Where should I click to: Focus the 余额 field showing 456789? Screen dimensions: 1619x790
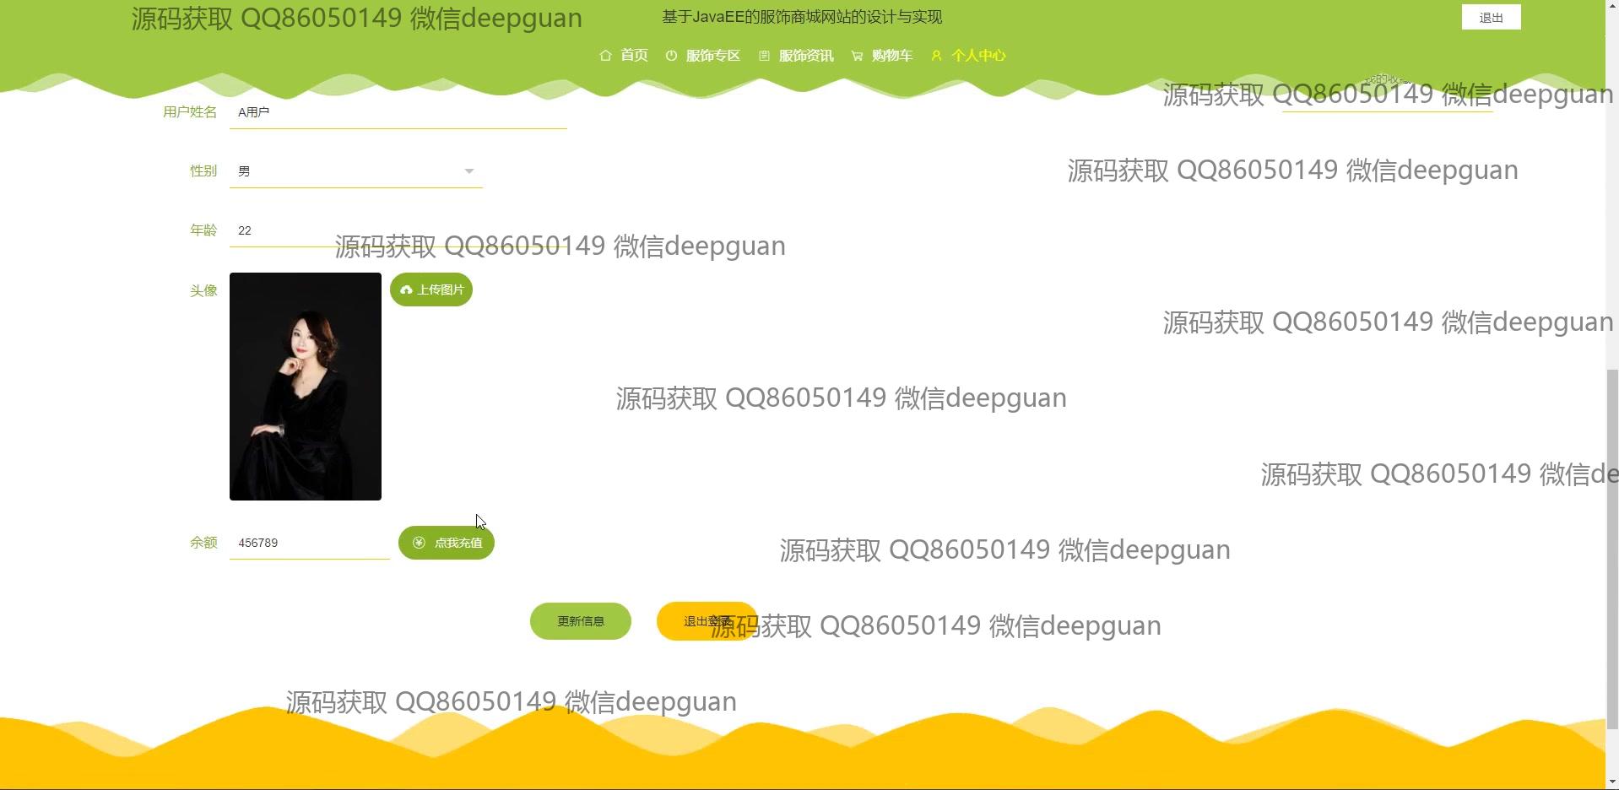pyautogui.click(x=309, y=543)
